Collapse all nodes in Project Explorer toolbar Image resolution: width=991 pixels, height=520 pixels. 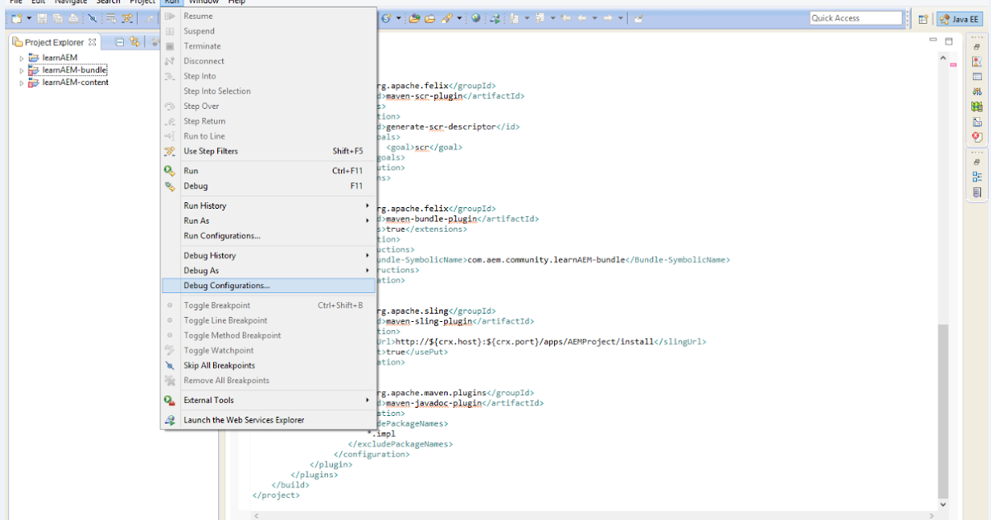pyautogui.click(x=119, y=42)
